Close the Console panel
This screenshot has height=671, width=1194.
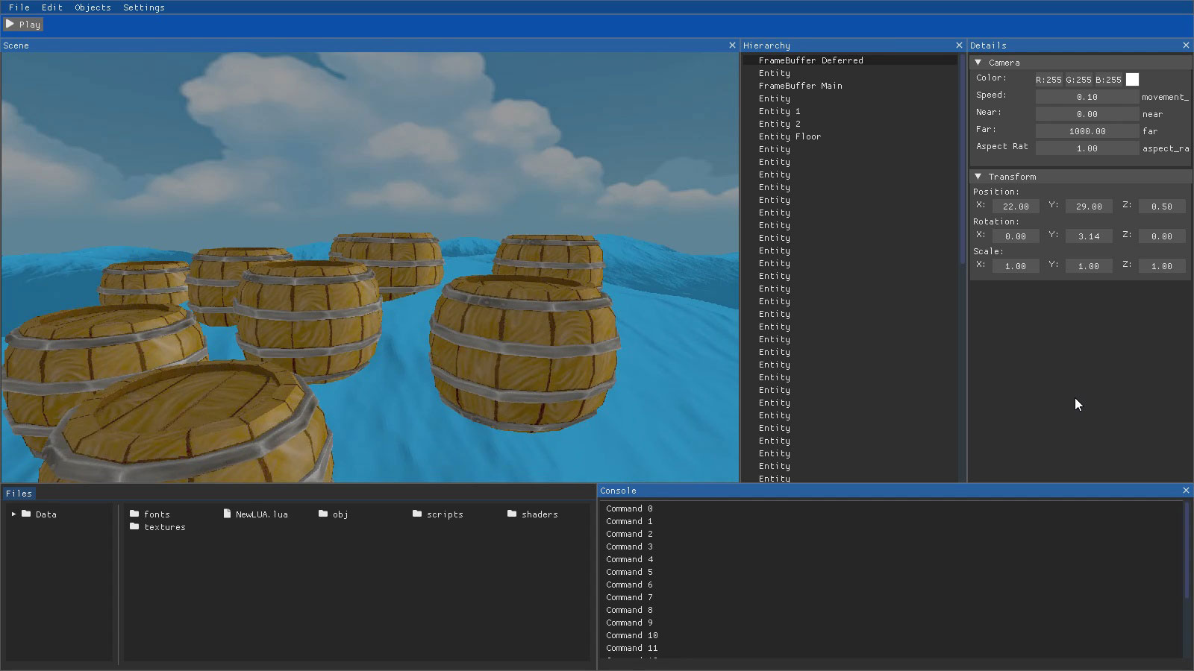coord(1186,491)
